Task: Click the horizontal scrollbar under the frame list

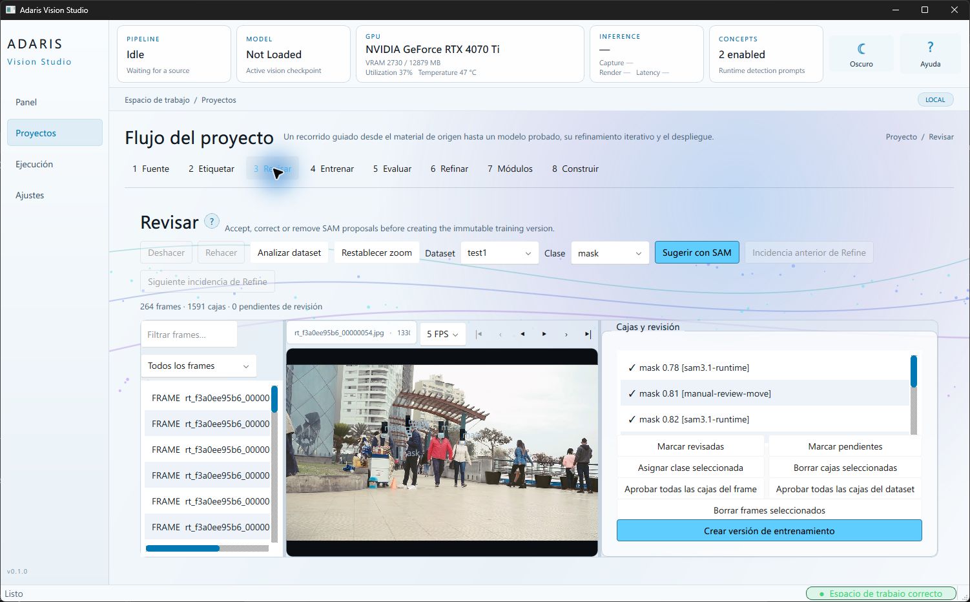Action: coord(207,548)
